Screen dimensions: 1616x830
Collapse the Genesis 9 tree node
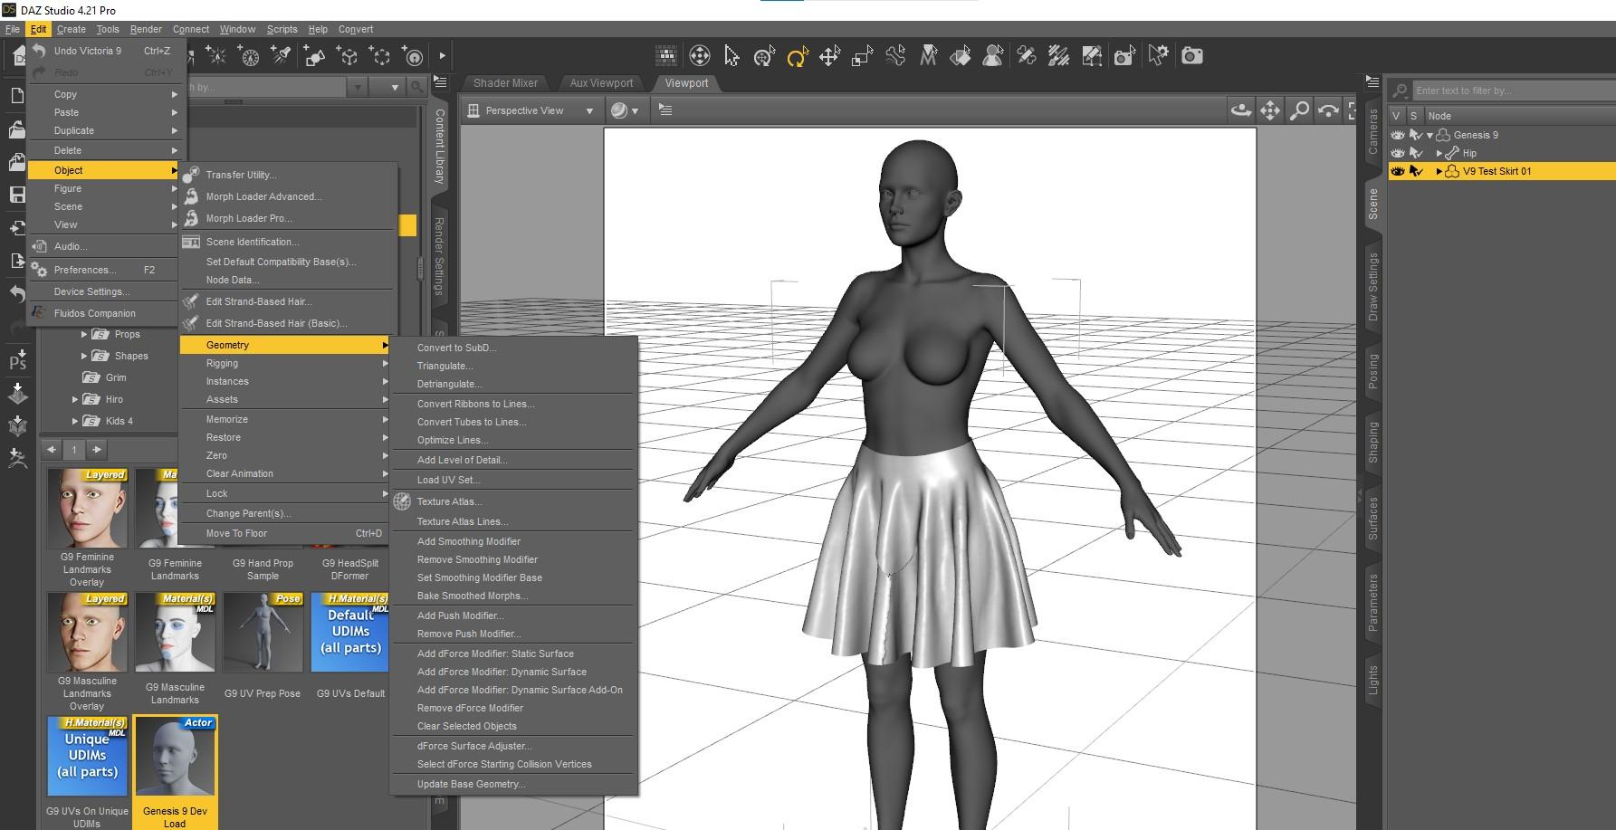tap(1430, 135)
